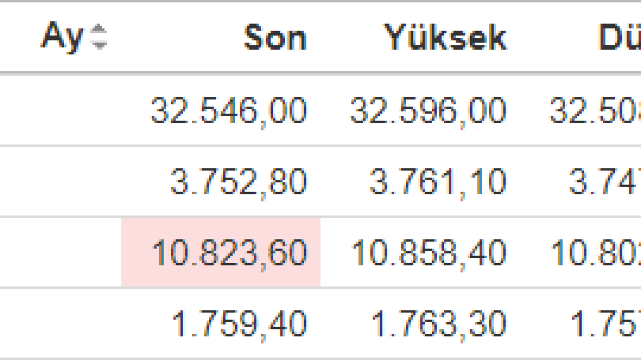
Task: Click the empty Ay cell beside 32.546,00
Action: click(60, 111)
